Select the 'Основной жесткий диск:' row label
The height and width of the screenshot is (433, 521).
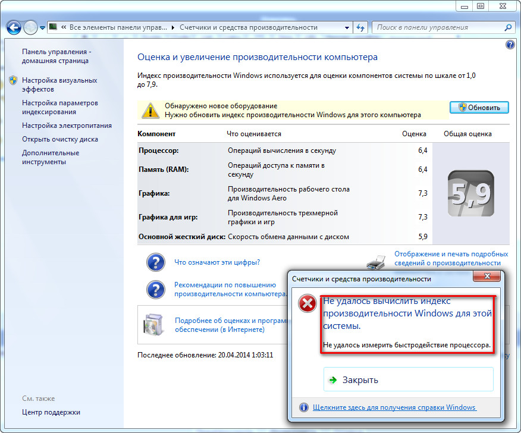(182, 237)
